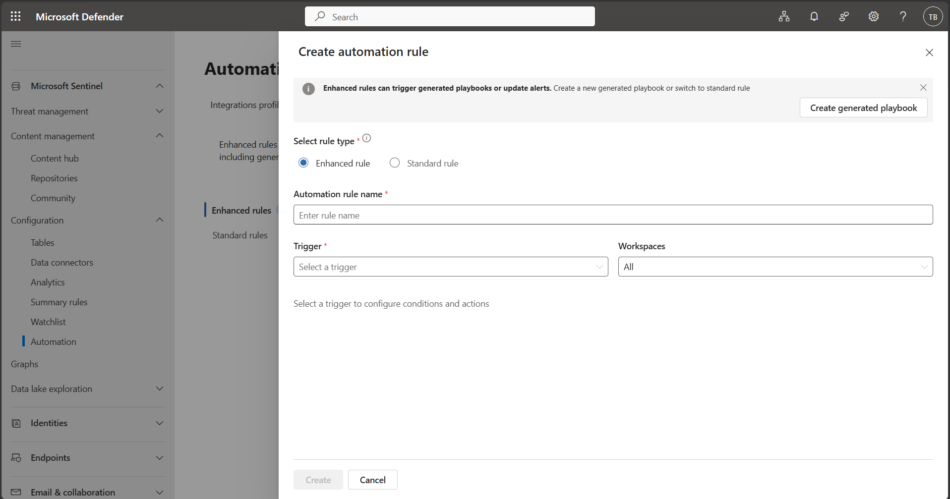The height and width of the screenshot is (499, 950).
Task: Click Create generated playbook button
Action: [x=863, y=108]
